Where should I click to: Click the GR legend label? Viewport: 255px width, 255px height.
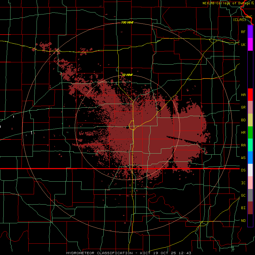click(243, 107)
